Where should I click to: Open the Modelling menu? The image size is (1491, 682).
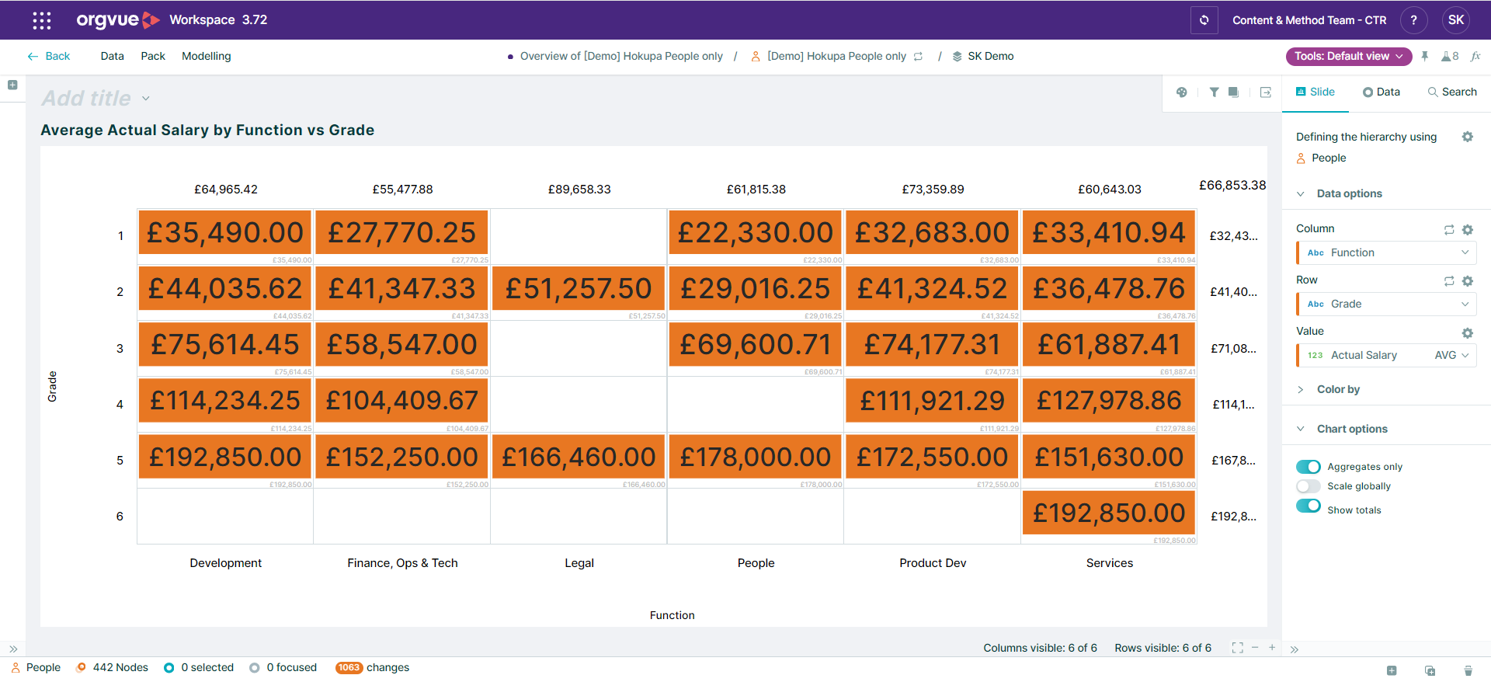(207, 56)
